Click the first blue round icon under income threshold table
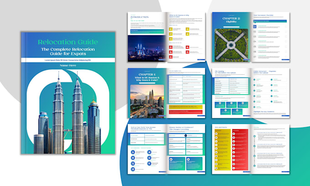310x186 pixels. [x=133, y=152]
